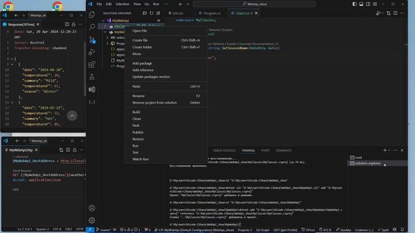The width and height of the screenshot is (415, 233).
Task: Toggle primary side bar layout icon
Action: click(x=355, y=4)
